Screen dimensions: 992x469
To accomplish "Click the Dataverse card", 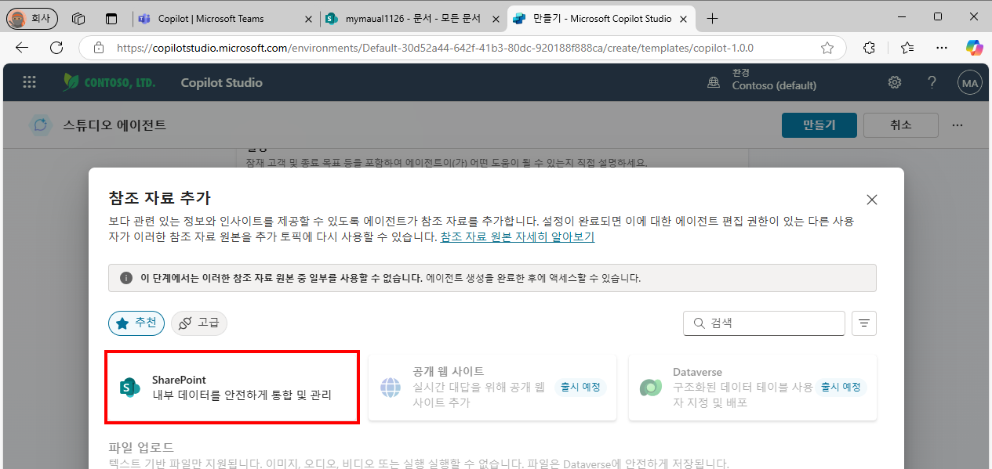I will [x=753, y=388].
